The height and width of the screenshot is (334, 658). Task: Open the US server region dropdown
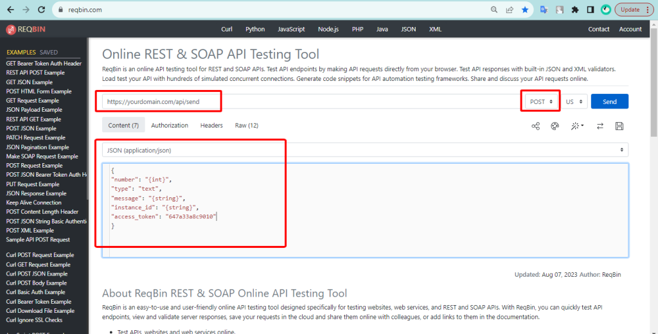pyautogui.click(x=574, y=101)
